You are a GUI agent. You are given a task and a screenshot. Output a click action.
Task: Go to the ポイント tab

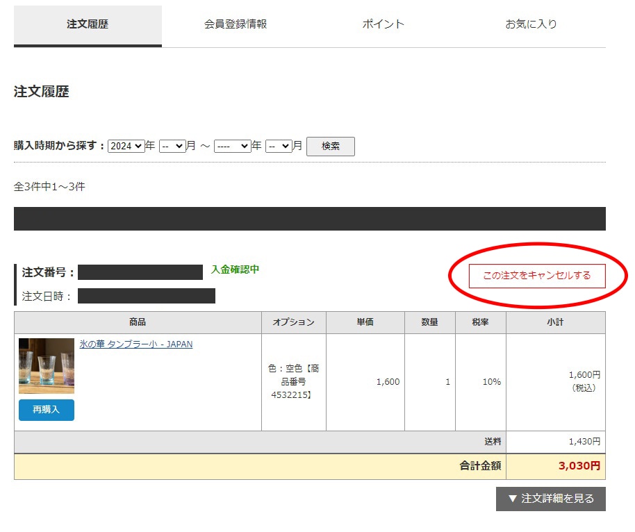383,24
